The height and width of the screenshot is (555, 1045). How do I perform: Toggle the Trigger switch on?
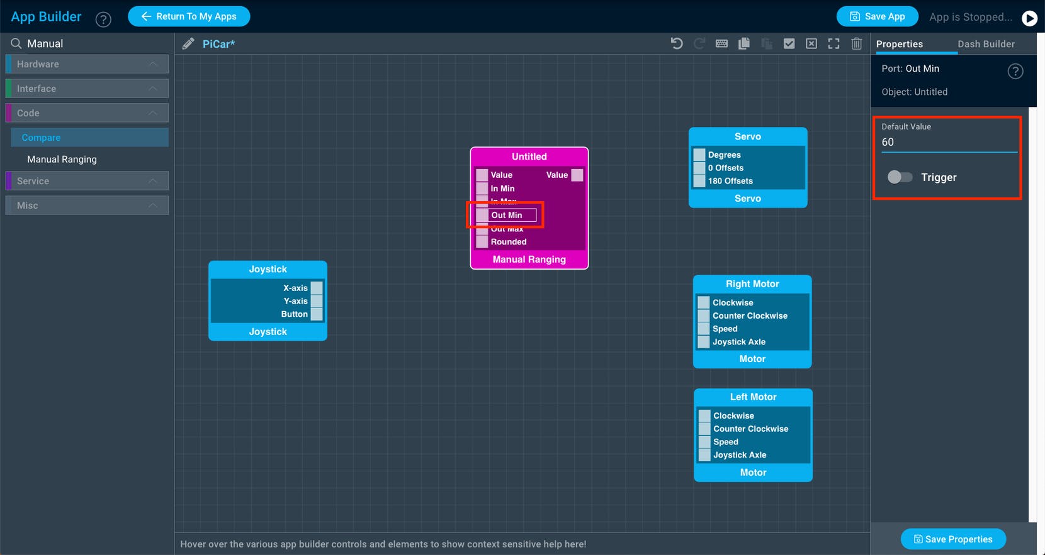click(x=900, y=177)
